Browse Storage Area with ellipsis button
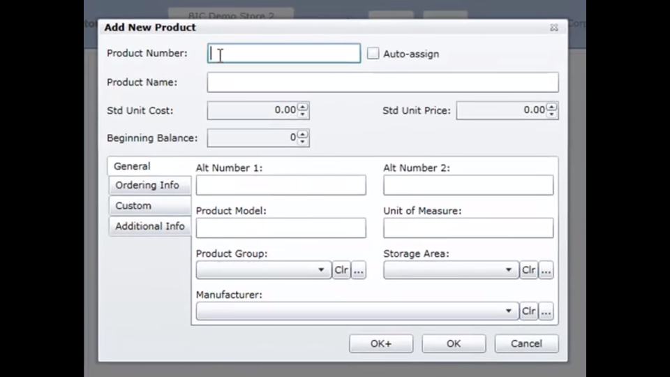 546,270
